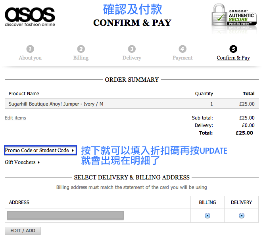Click Sugarhill Boutique Ahoy! Jumper product name
The height and width of the screenshot is (243, 269).
56,104
